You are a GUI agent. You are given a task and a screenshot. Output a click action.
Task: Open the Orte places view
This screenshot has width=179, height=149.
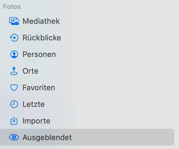(30, 71)
